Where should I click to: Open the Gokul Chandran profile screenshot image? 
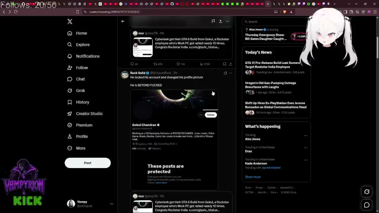pyautogui.click(x=174, y=140)
